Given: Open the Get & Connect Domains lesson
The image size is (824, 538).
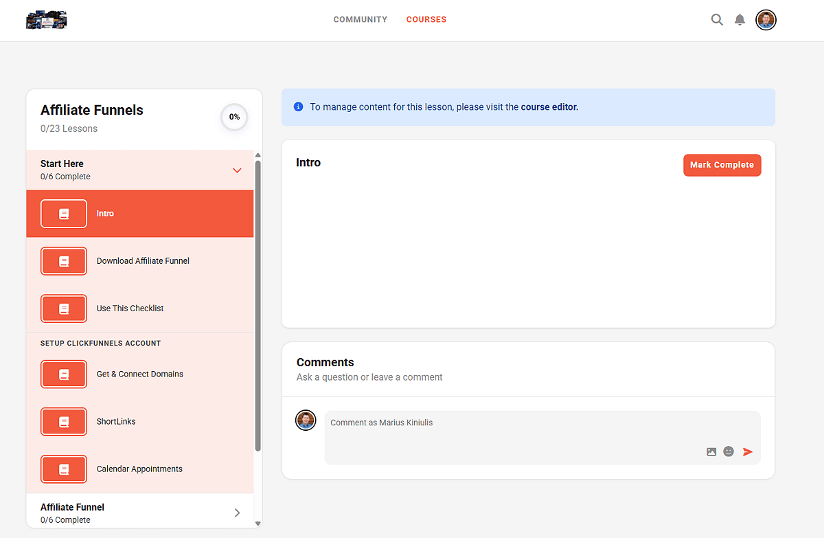Looking at the screenshot, I should coord(140,374).
